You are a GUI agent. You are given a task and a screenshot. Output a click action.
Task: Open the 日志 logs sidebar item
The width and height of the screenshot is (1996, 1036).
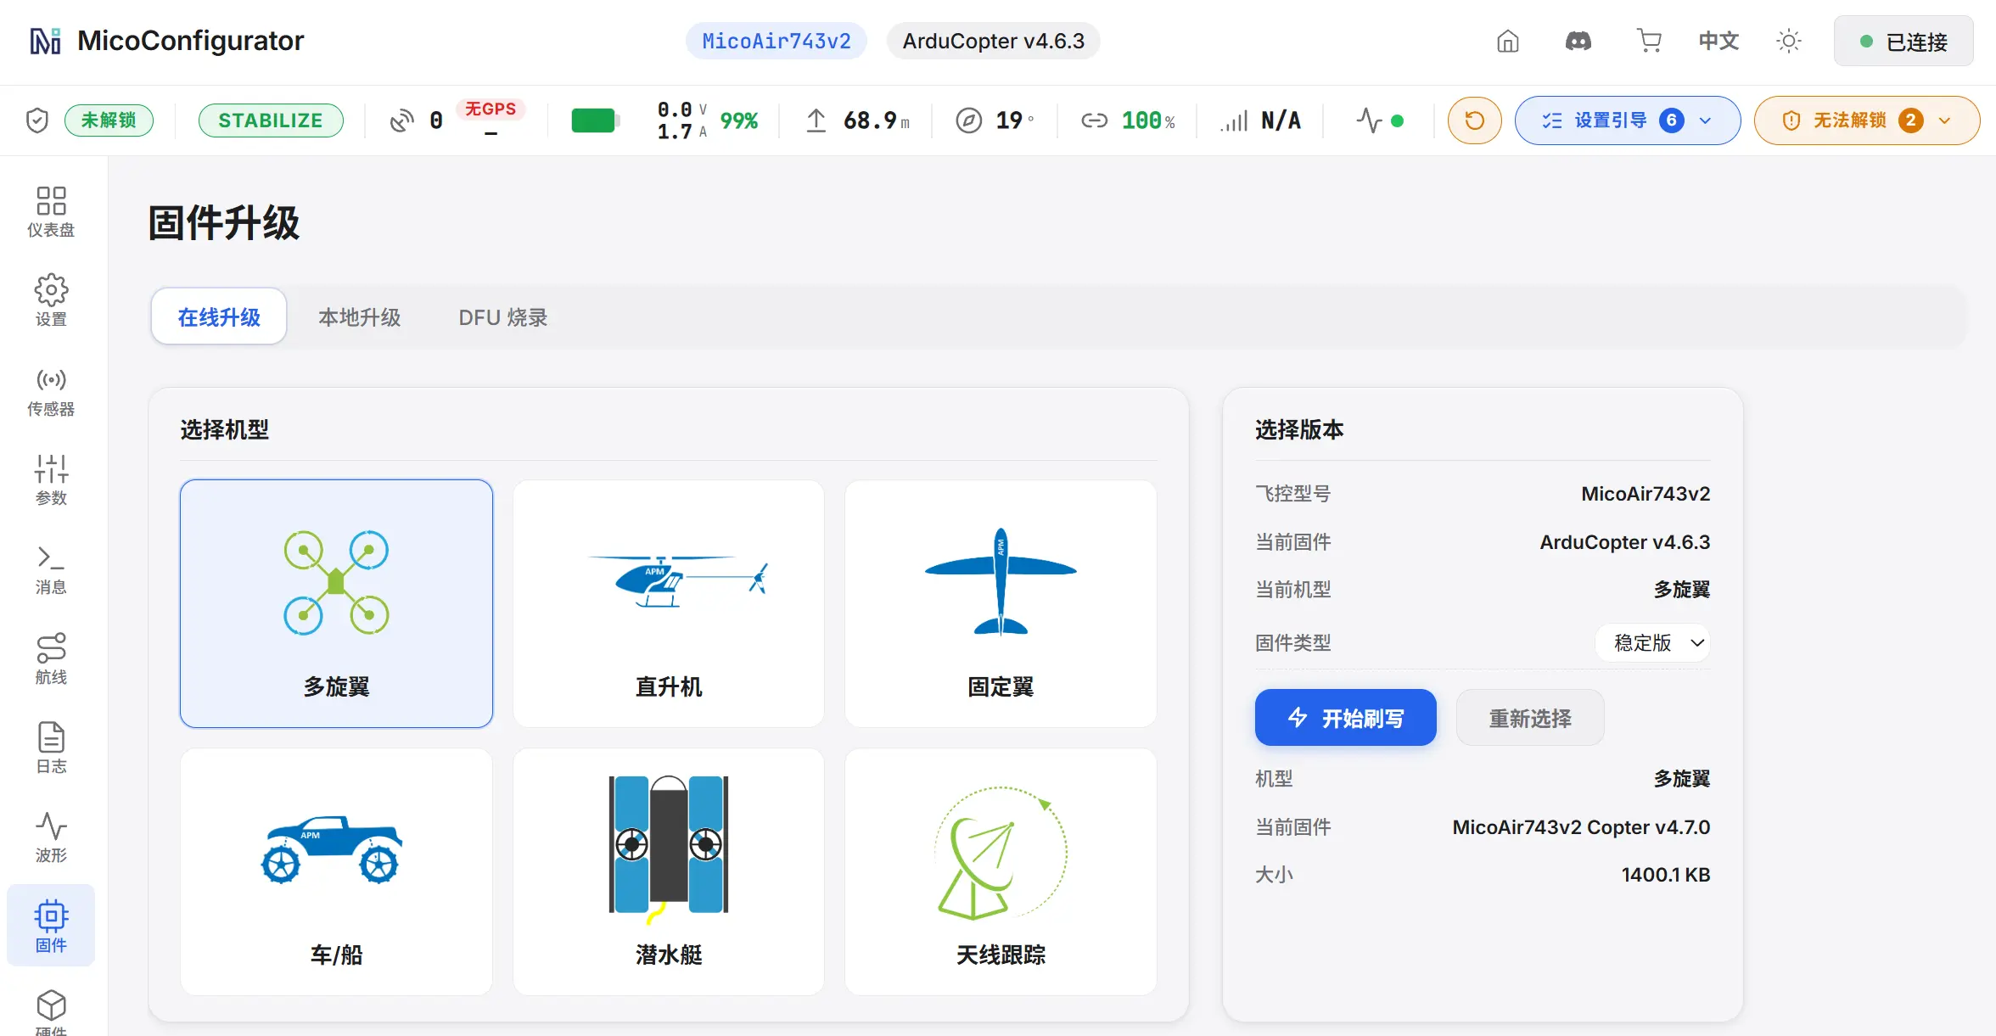coord(51,748)
